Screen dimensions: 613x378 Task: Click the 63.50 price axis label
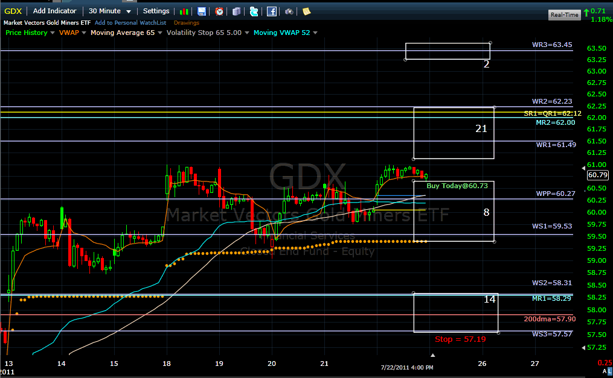point(597,48)
